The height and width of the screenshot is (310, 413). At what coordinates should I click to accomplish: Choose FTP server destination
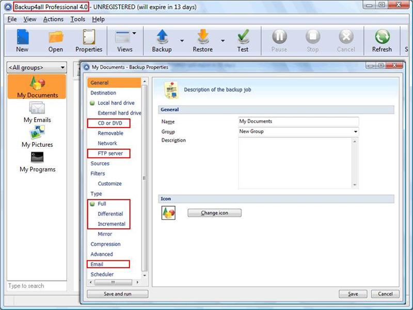coord(110,153)
